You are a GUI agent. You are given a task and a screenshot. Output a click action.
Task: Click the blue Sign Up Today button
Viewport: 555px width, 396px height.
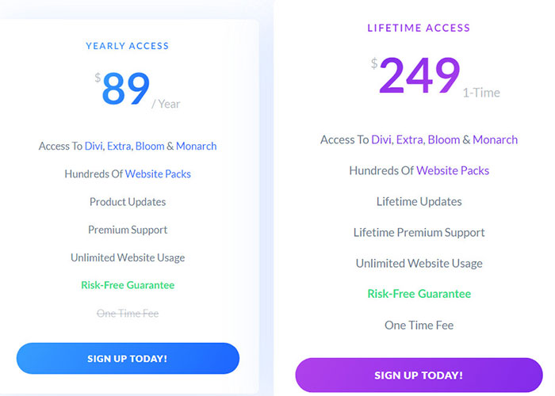tap(128, 358)
